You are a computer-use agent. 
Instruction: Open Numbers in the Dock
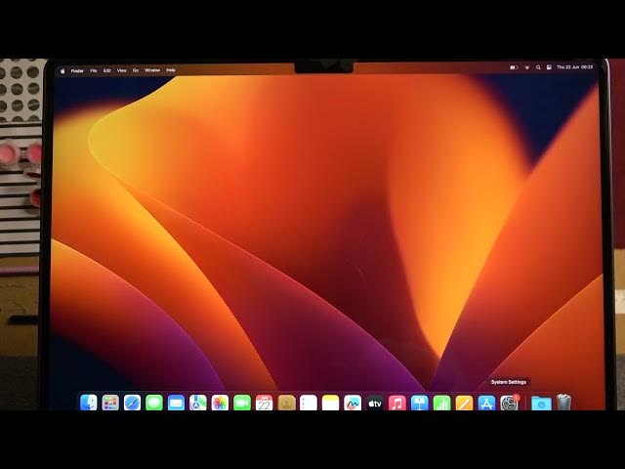(x=441, y=403)
